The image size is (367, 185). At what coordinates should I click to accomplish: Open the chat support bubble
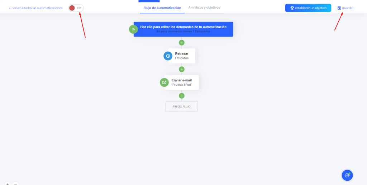347,175
